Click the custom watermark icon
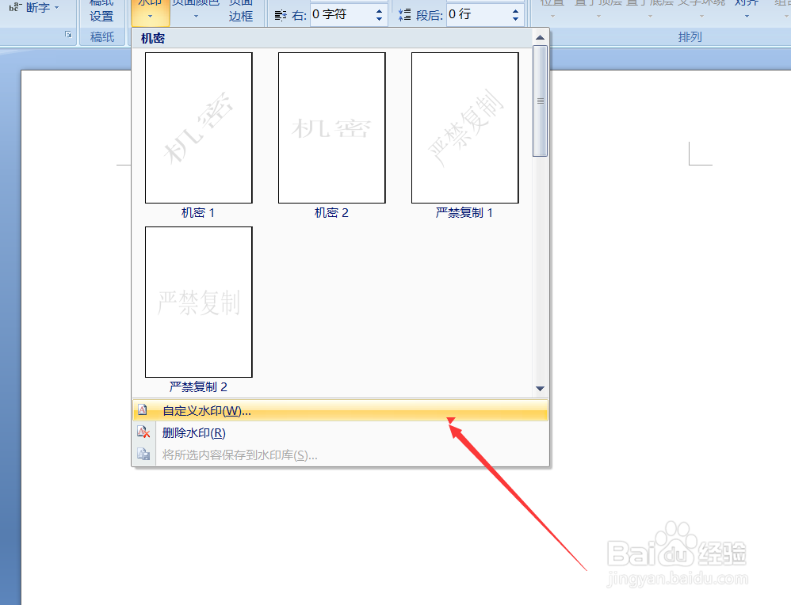This screenshot has width=791, height=605. click(143, 410)
